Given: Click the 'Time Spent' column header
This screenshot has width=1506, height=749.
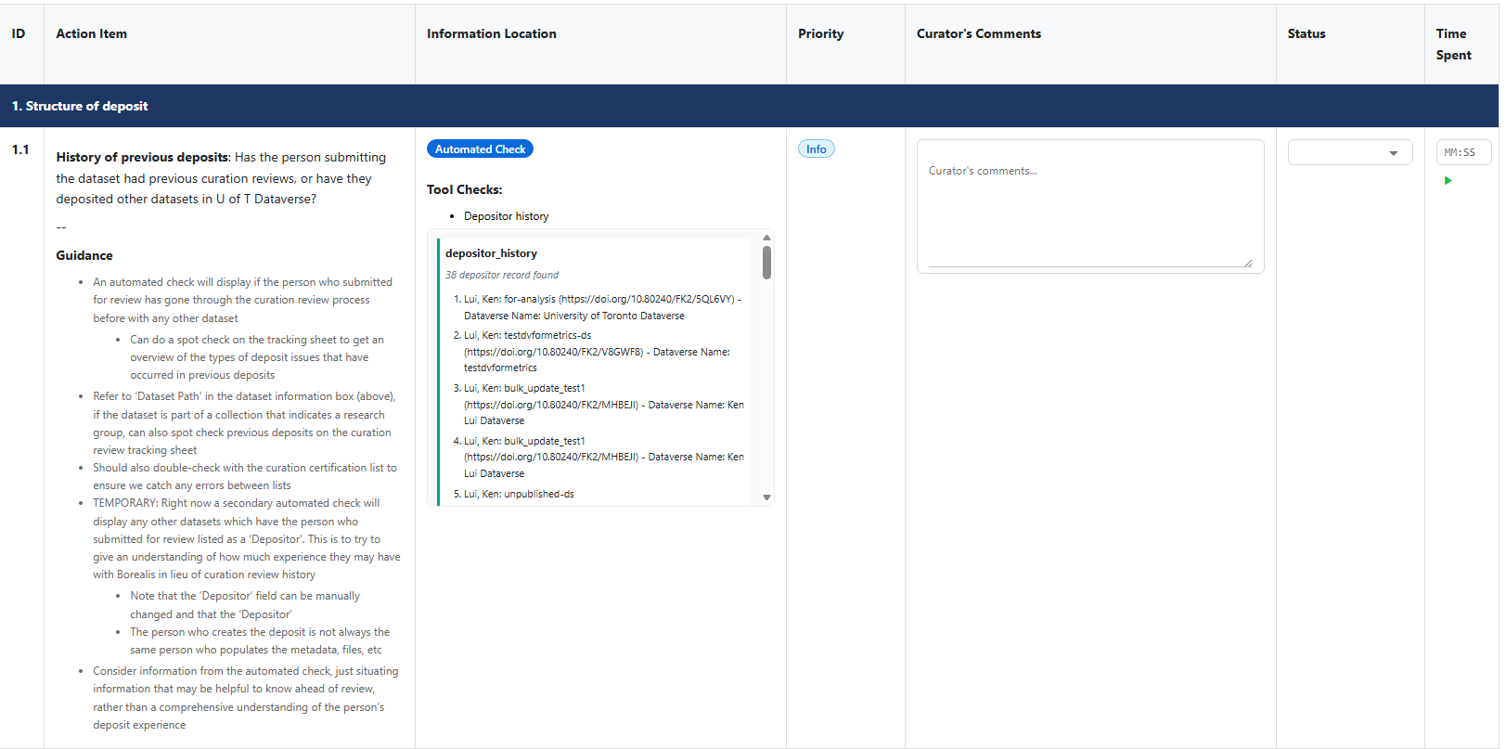Looking at the screenshot, I should click(1452, 45).
